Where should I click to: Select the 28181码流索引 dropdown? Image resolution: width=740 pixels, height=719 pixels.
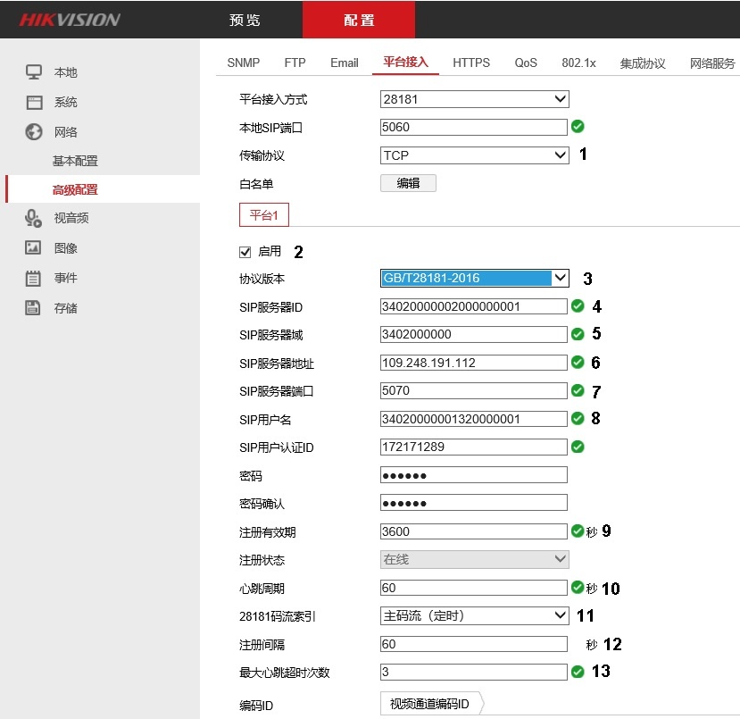474,615
